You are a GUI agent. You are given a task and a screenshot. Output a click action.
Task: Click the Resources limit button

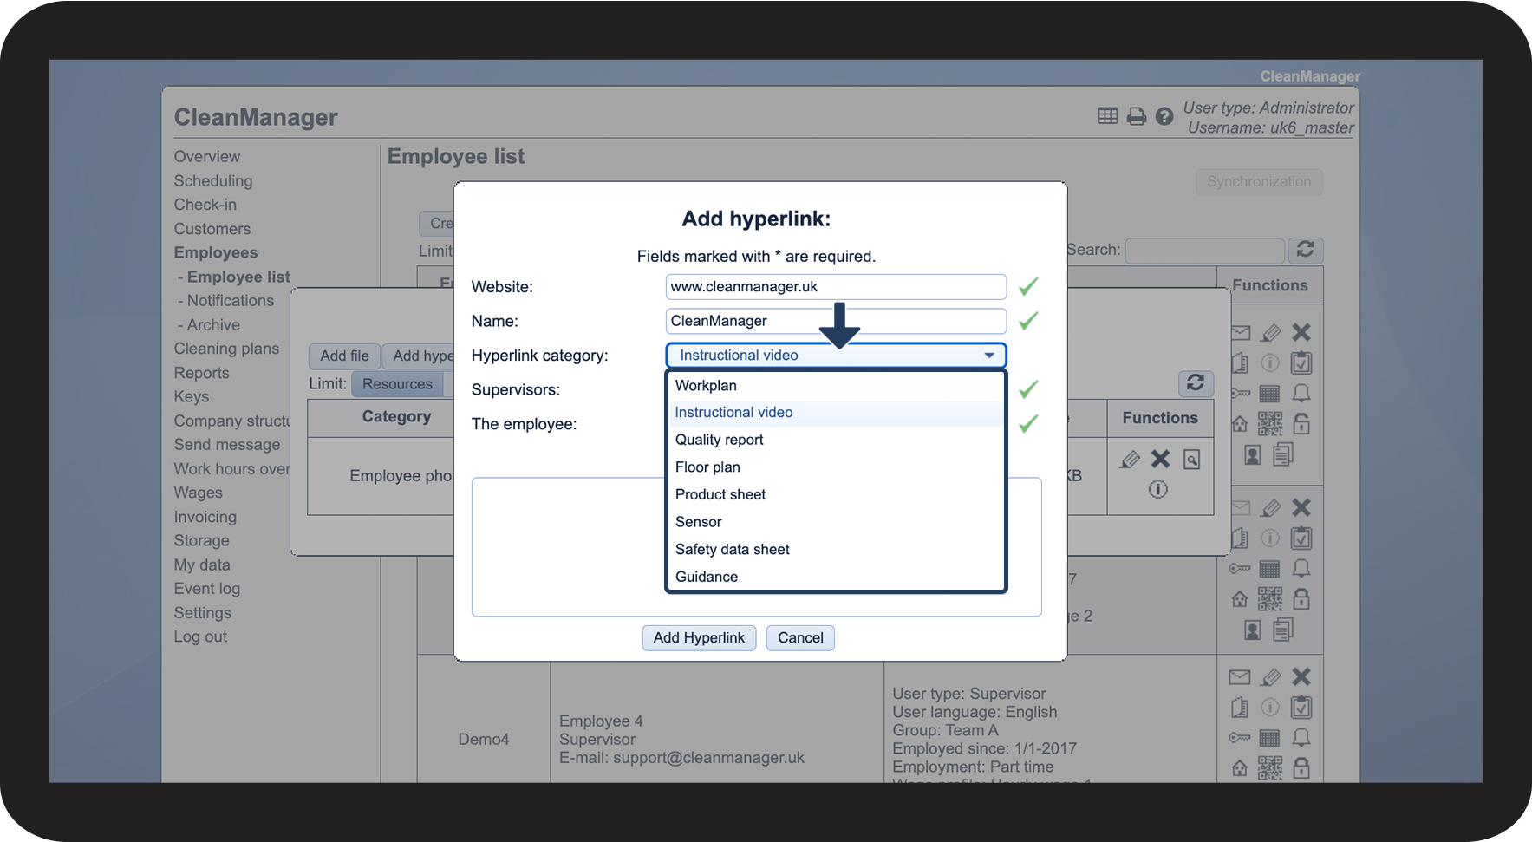click(x=397, y=384)
